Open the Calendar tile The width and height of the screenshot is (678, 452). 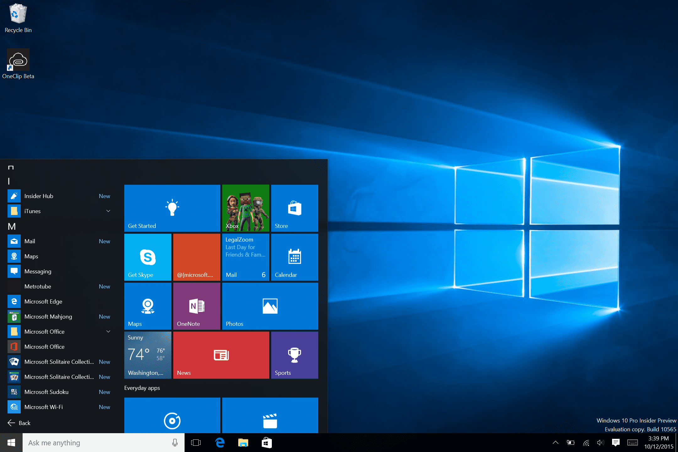click(x=295, y=257)
